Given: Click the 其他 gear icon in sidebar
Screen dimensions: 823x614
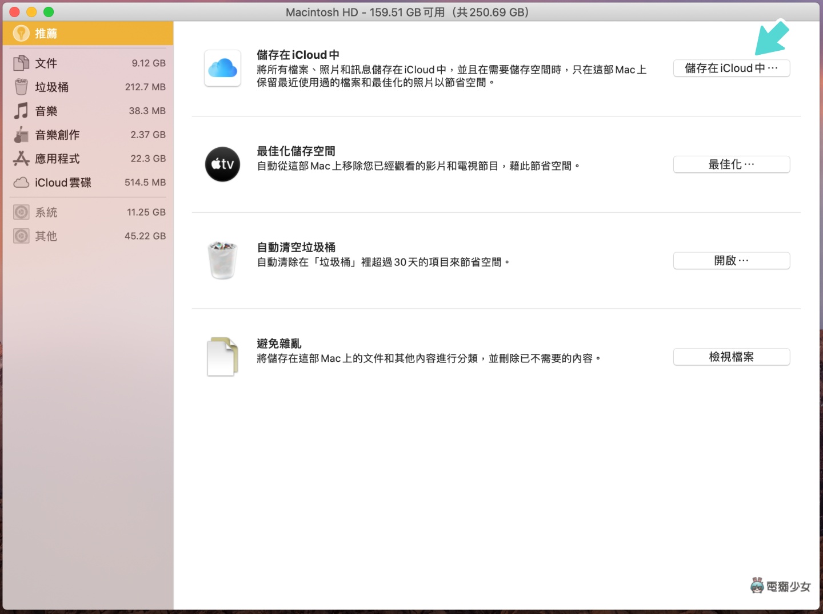Looking at the screenshot, I should 21,236.
